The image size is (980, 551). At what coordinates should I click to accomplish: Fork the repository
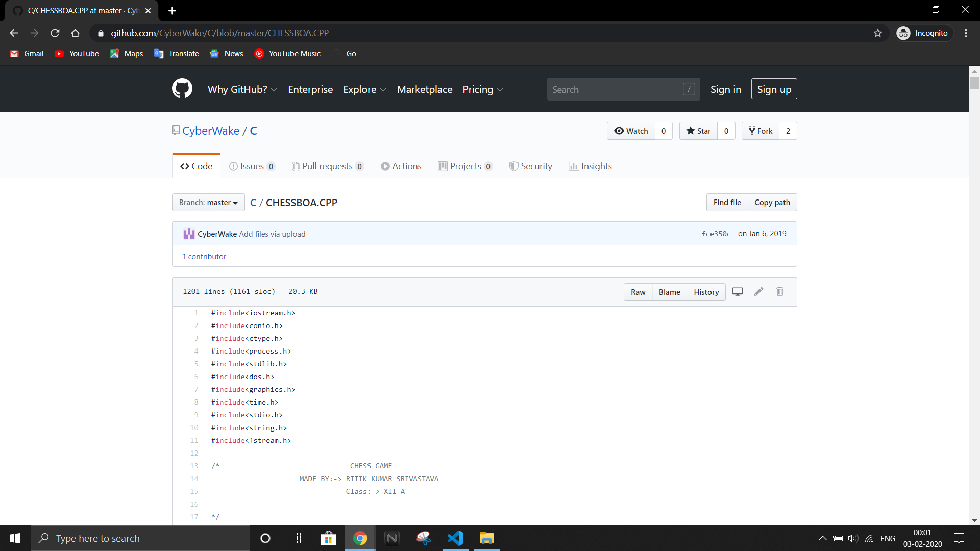(761, 131)
